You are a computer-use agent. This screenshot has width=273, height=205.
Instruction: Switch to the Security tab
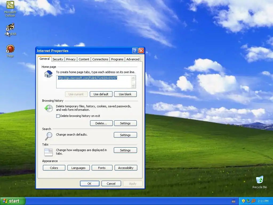[58, 59]
